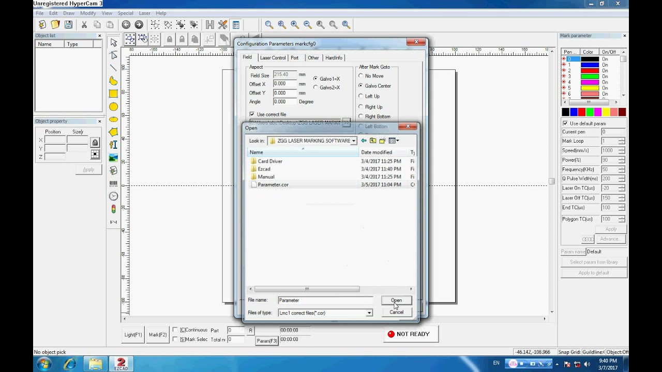The height and width of the screenshot is (372, 662).
Task: Open the File menu
Action: click(40, 13)
